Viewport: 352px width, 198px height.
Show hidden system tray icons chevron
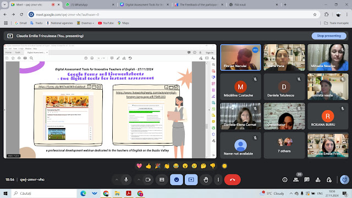click(x=291, y=193)
